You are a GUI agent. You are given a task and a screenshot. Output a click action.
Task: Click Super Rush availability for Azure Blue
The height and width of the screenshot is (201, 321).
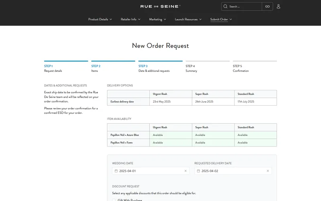(x=213, y=135)
